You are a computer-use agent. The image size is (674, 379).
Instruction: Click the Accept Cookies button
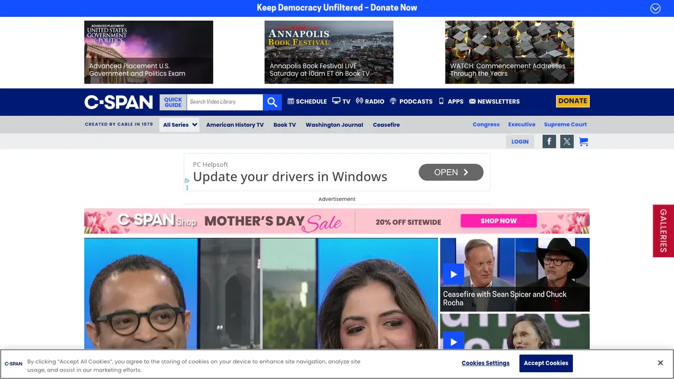tap(546, 363)
